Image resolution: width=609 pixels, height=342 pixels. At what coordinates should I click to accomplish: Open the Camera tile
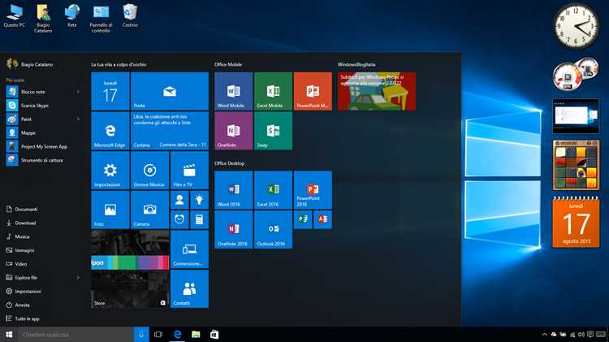point(150,210)
